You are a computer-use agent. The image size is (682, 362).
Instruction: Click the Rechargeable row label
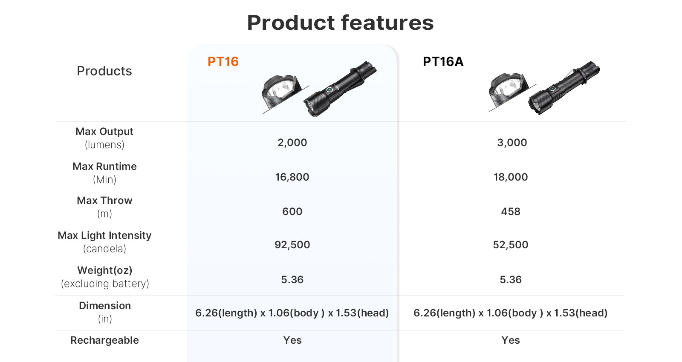click(x=104, y=340)
